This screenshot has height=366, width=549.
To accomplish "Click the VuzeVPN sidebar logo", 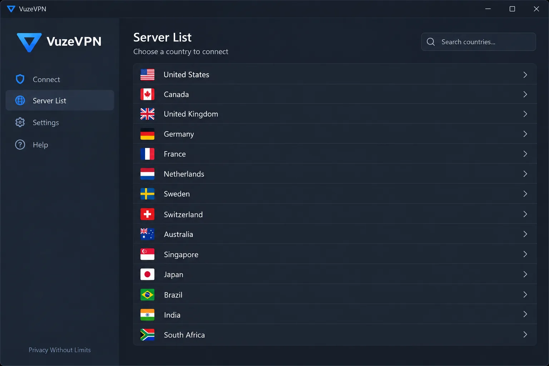I will click(x=59, y=42).
